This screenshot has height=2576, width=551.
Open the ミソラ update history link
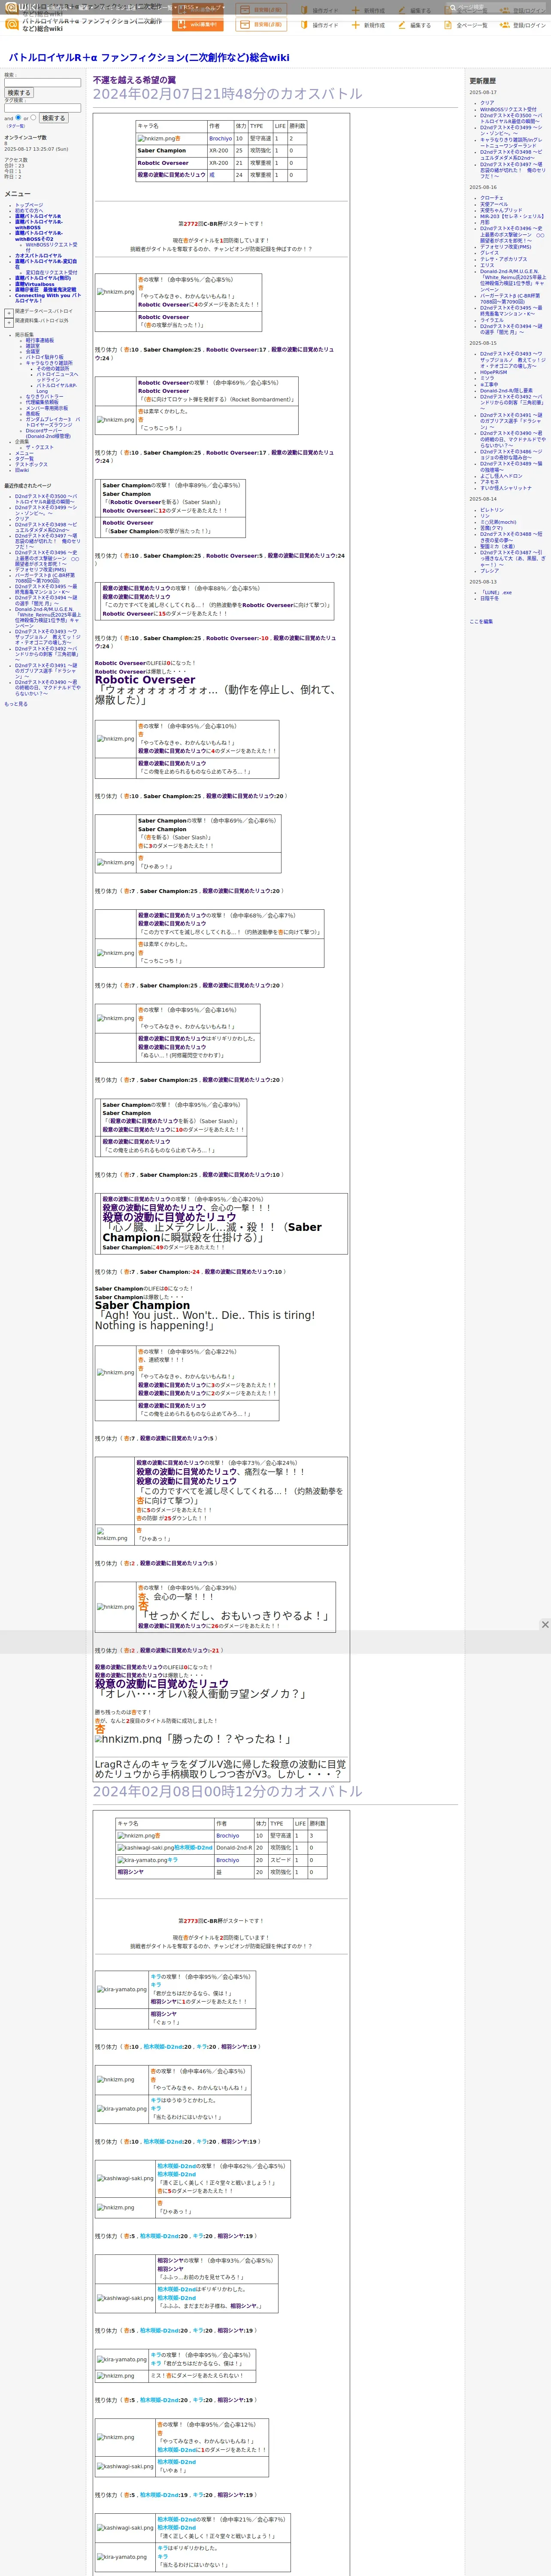[x=487, y=378]
